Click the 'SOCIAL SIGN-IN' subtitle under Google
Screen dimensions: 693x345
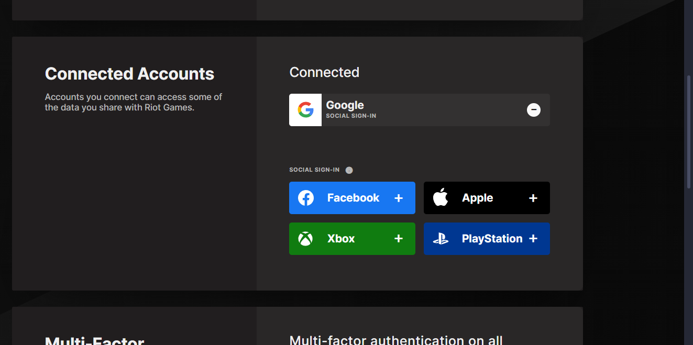(x=351, y=116)
